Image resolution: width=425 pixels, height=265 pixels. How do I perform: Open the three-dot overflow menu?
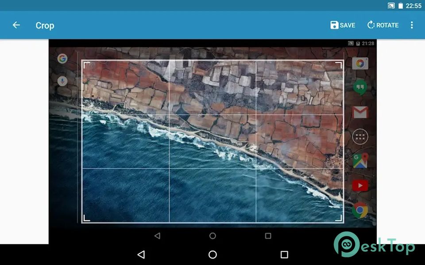(412, 25)
